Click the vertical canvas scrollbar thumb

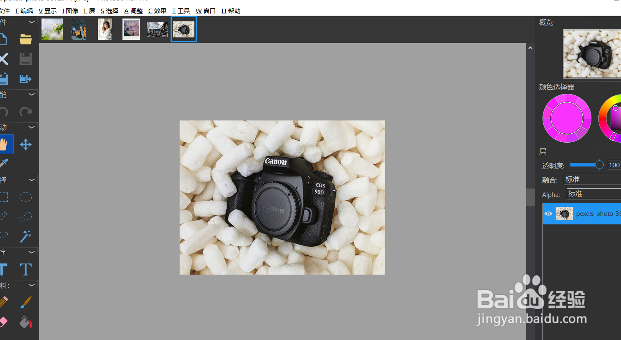[x=530, y=197]
